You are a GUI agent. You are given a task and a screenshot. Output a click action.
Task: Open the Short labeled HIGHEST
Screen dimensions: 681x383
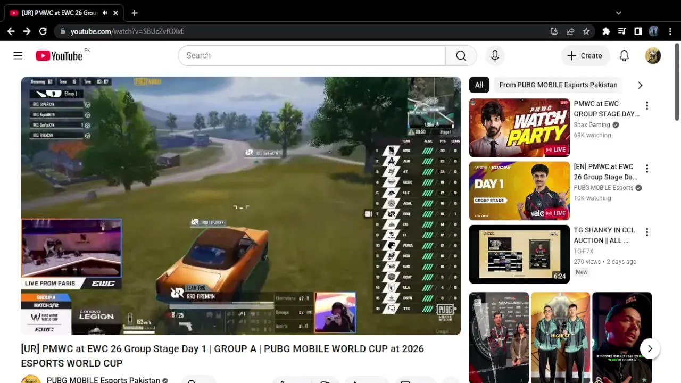pos(560,337)
